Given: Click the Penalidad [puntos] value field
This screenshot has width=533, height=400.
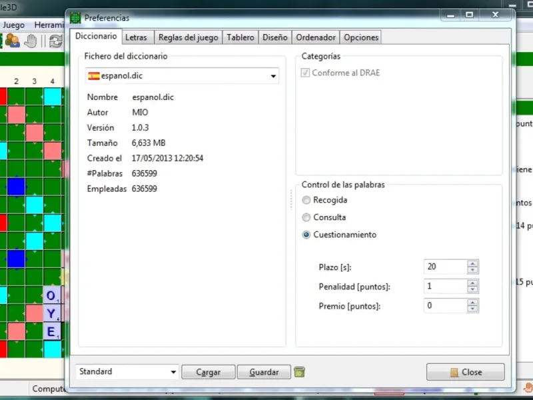Looking at the screenshot, I should coord(445,286).
